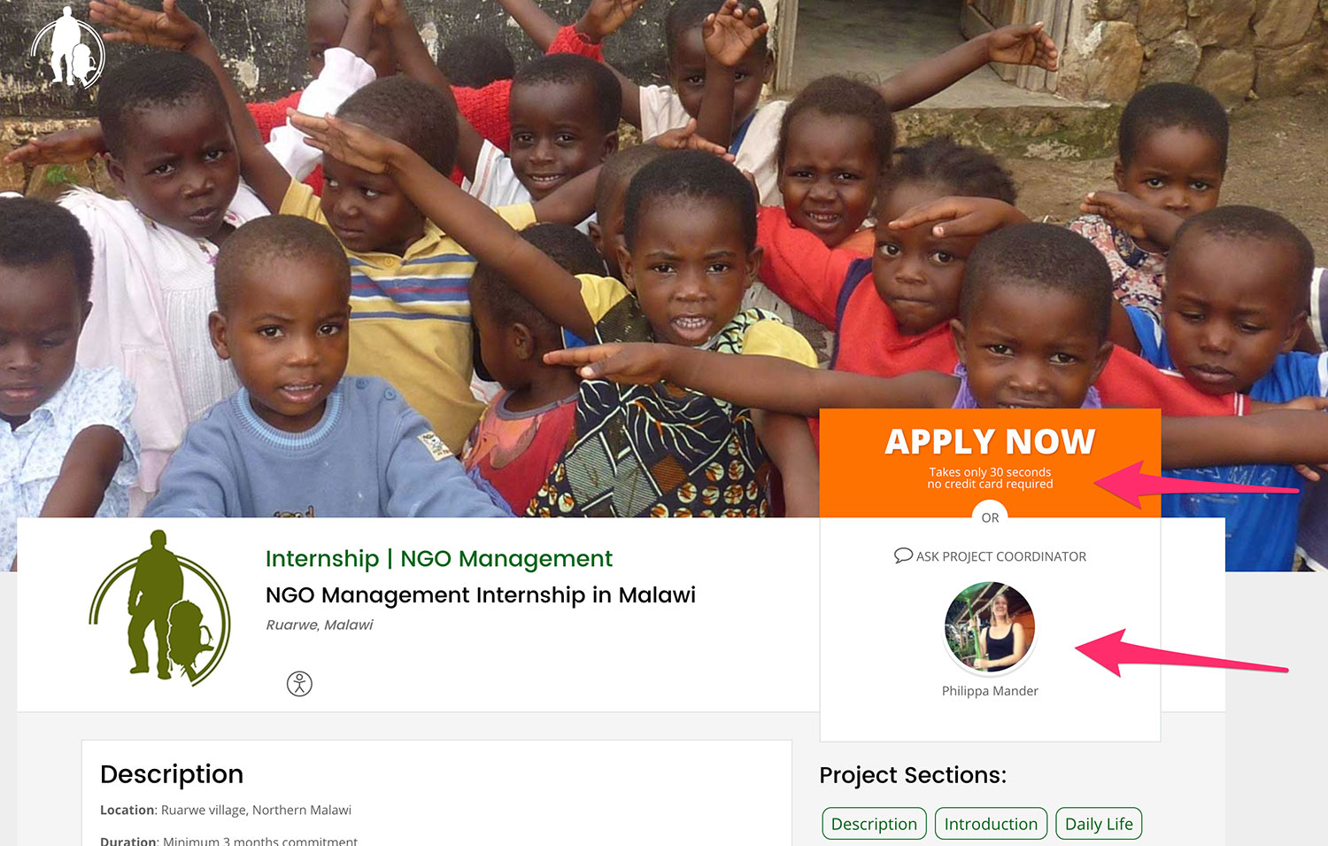Image resolution: width=1328 pixels, height=846 pixels.
Task: Open the Internship | NGO Management category link
Action: [x=438, y=559]
